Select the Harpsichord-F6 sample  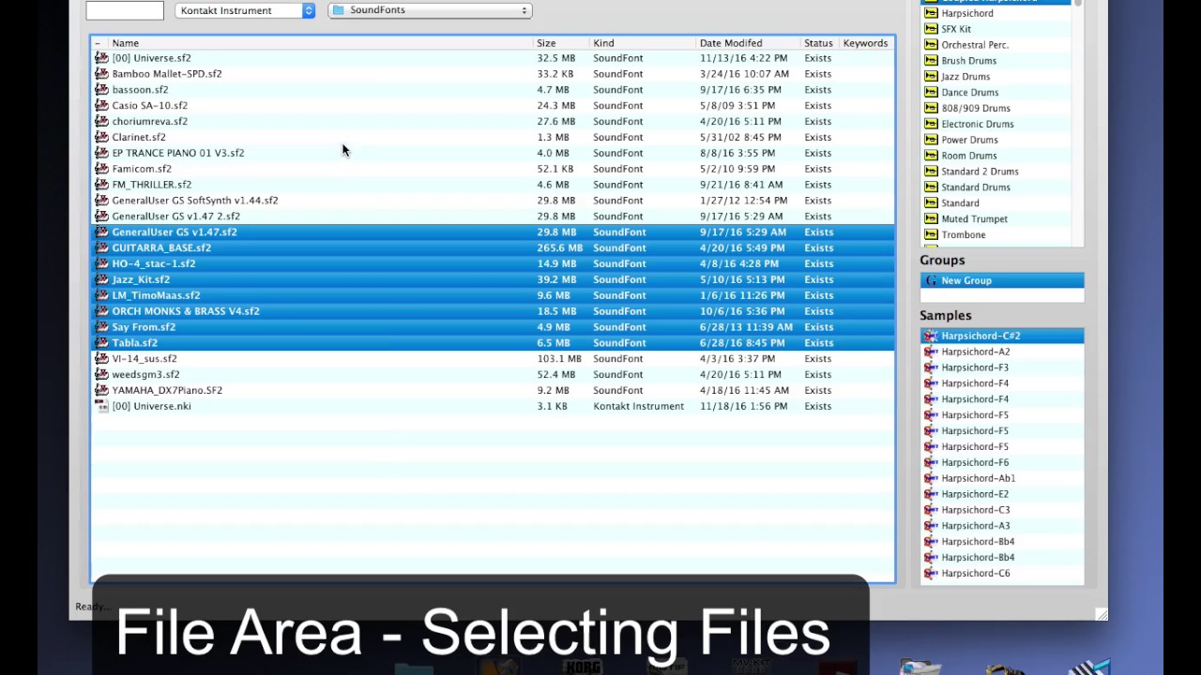[x=1002, y=462]
